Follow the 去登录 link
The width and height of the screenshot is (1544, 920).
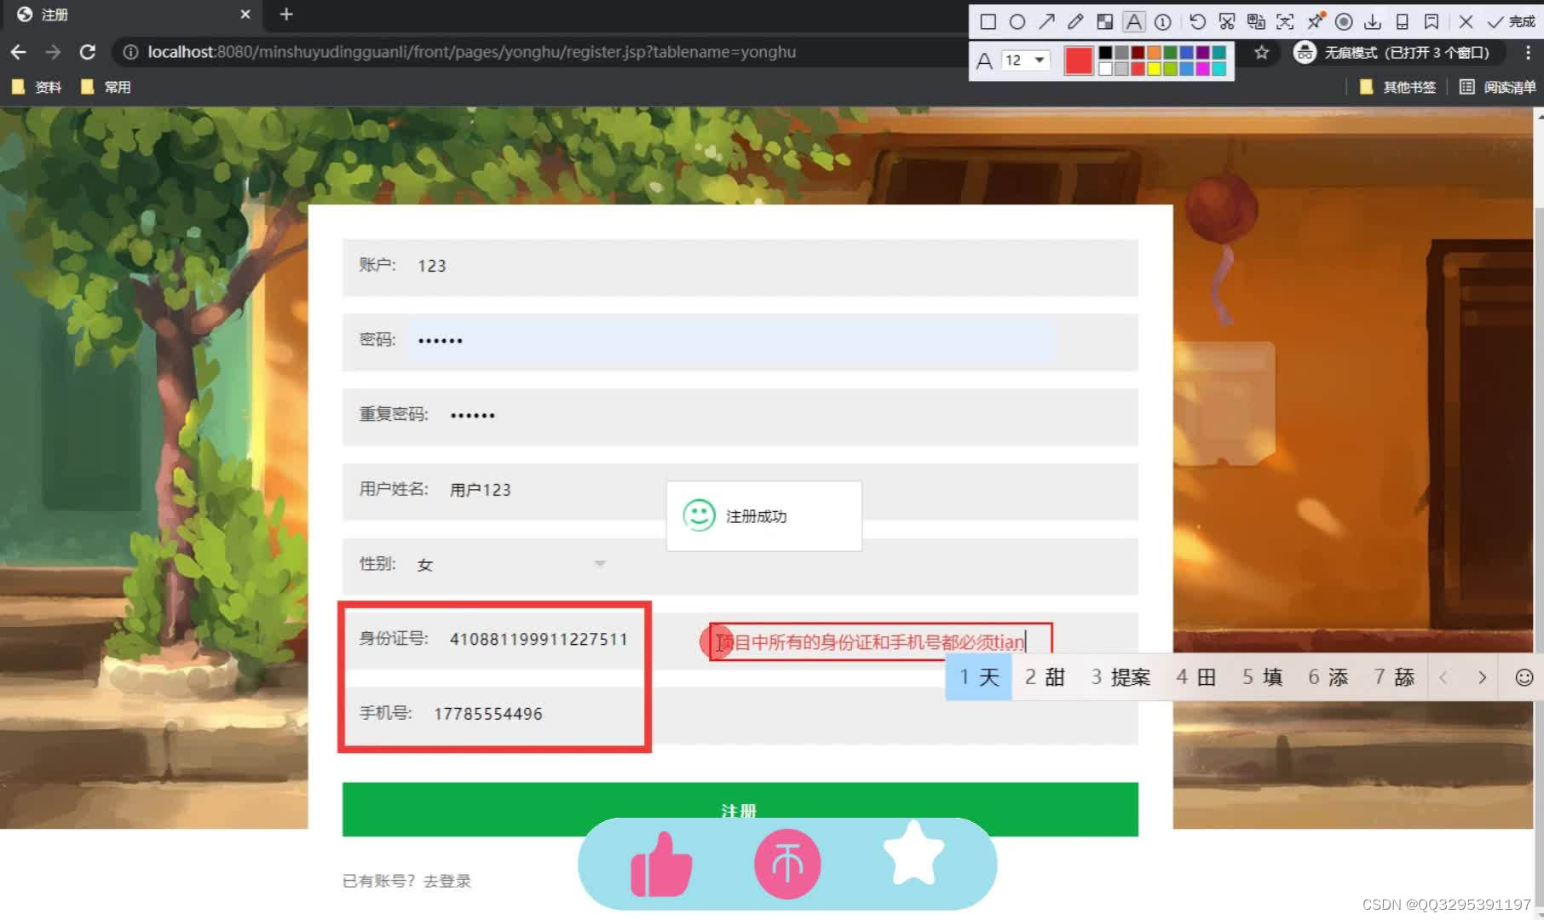[447, 881]
